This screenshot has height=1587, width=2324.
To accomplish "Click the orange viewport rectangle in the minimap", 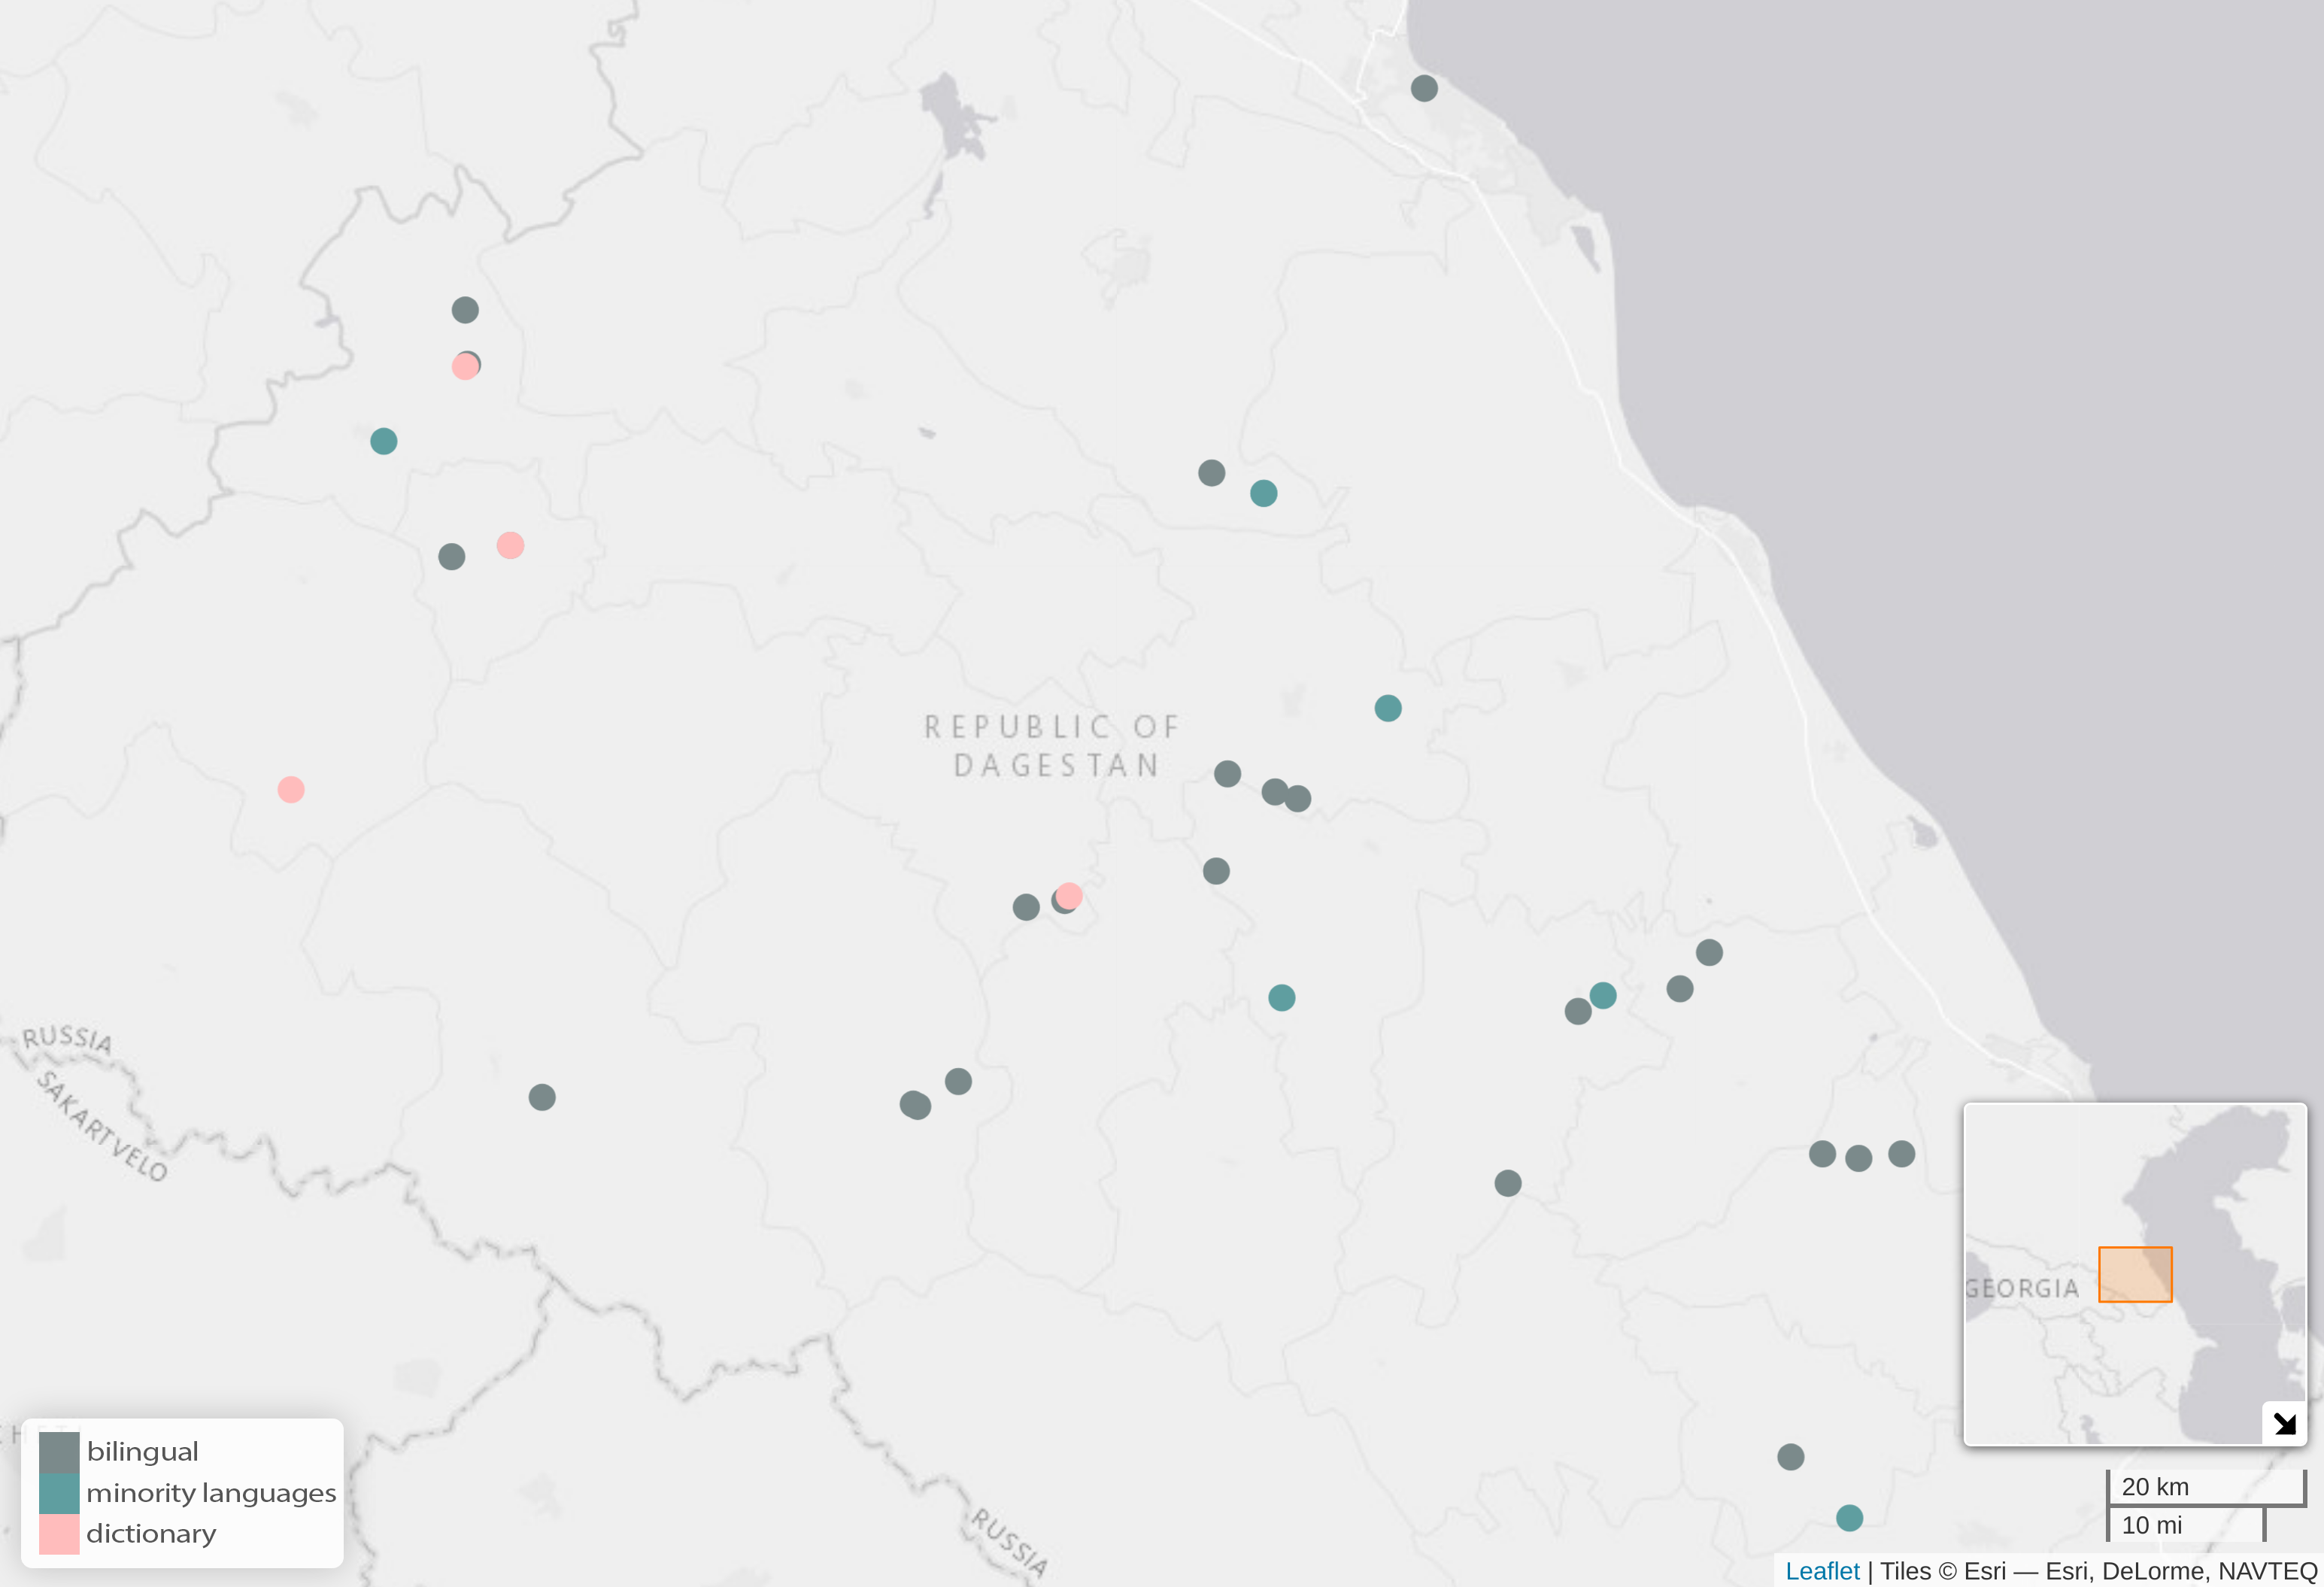I will coord(2135,1274).
